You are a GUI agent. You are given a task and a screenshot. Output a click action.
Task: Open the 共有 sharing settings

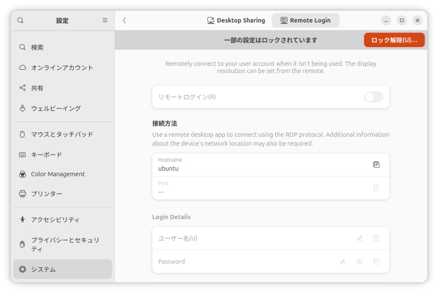pos(37,88)
